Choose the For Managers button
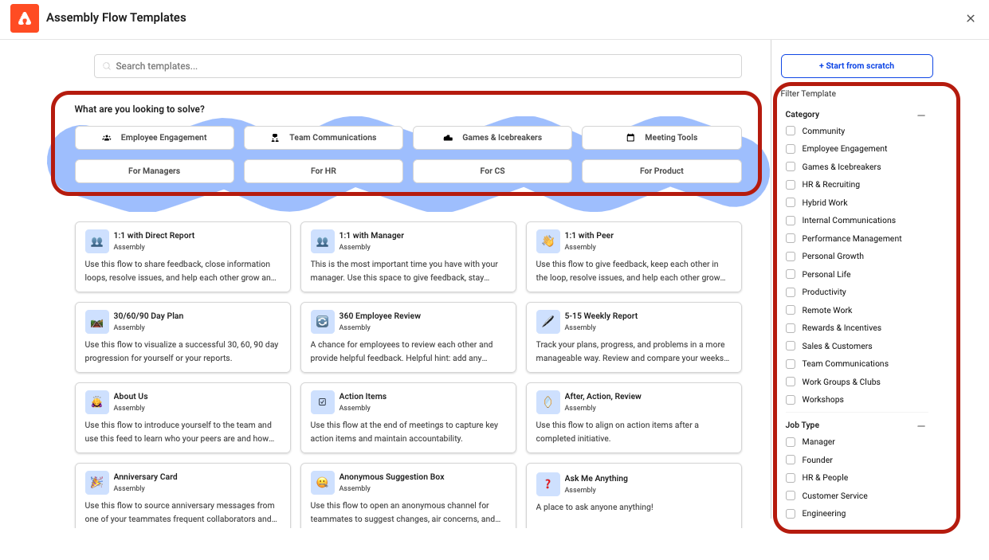 pyautogui.click(x=155, y=171)
